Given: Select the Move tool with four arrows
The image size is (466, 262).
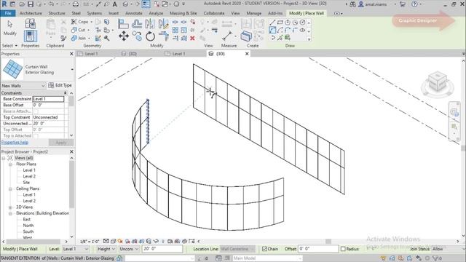Looking at the screenshot, I should click(124, 36).
